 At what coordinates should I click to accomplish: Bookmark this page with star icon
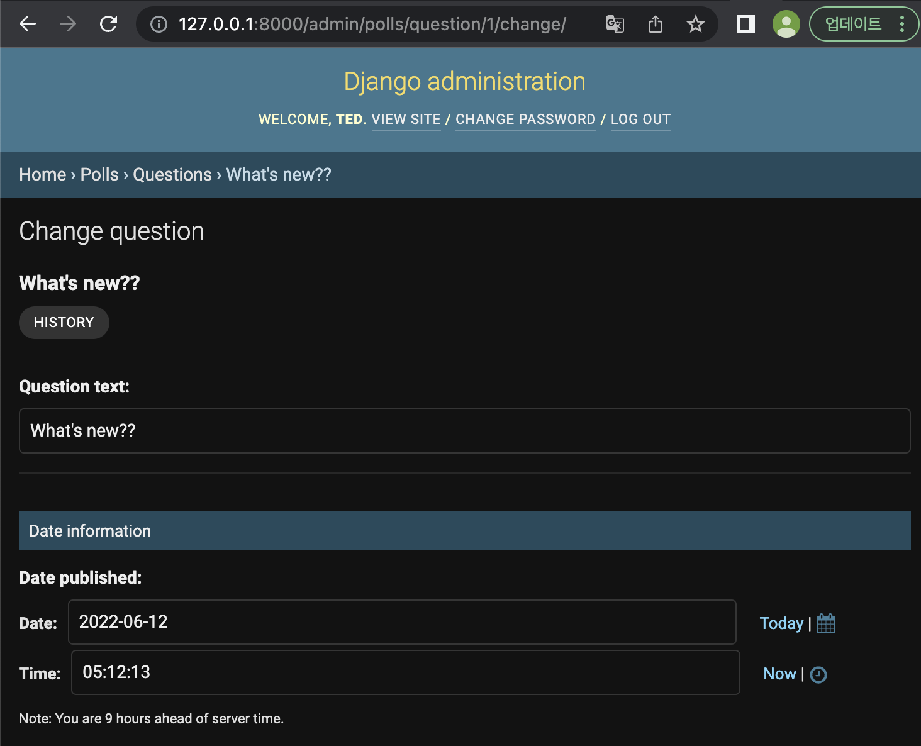point(695,24)
